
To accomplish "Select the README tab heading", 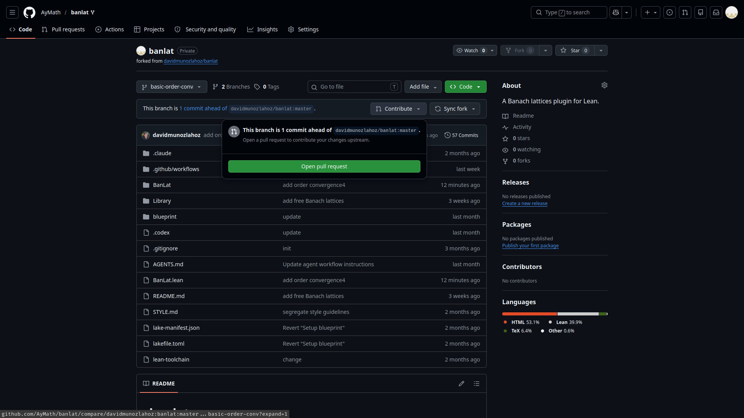I will (x=159, y=384).
